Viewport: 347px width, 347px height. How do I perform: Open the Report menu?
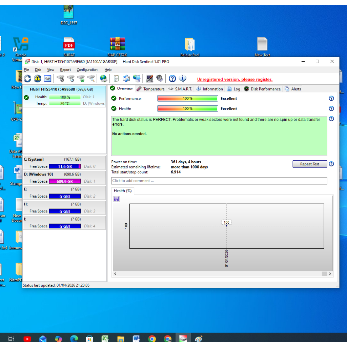[x=65, y=70]
